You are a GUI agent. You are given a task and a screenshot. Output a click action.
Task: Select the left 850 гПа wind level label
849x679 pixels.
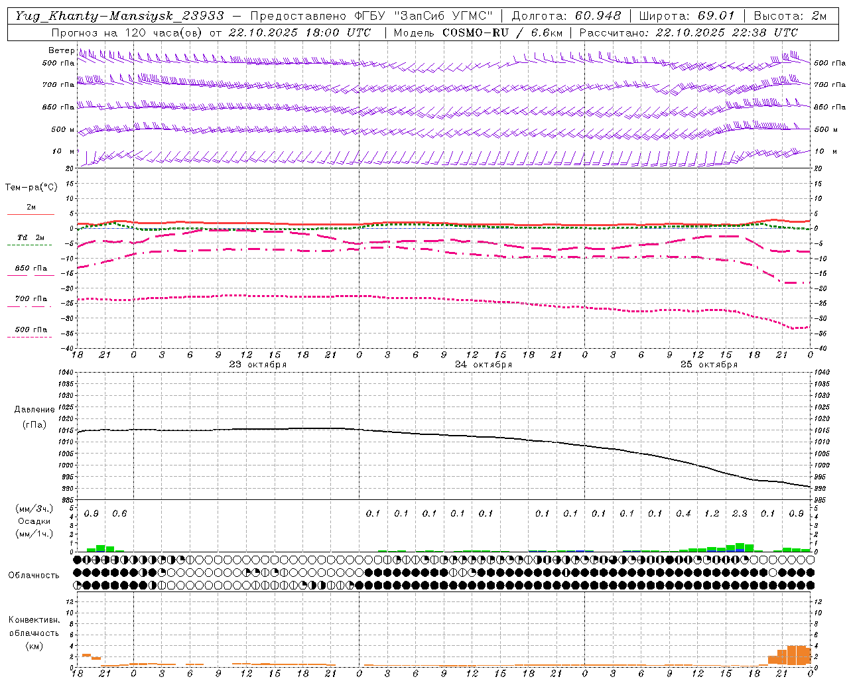tap(58, 107)
